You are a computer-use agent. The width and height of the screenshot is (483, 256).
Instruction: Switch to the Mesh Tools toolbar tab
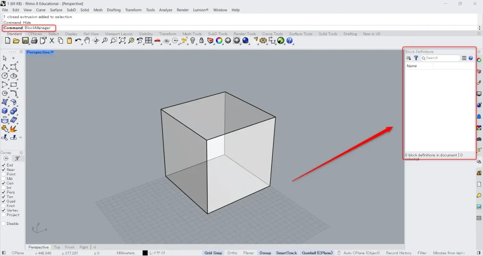(192, 34)
